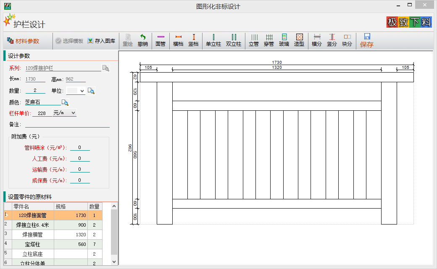The width and height of the screenshot is (437, 269).
Task: Undo last action with 撤销
Action: (x=143, y=41)
